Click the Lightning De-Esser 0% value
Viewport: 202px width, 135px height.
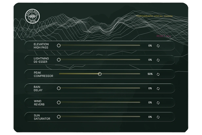[150, 60]
